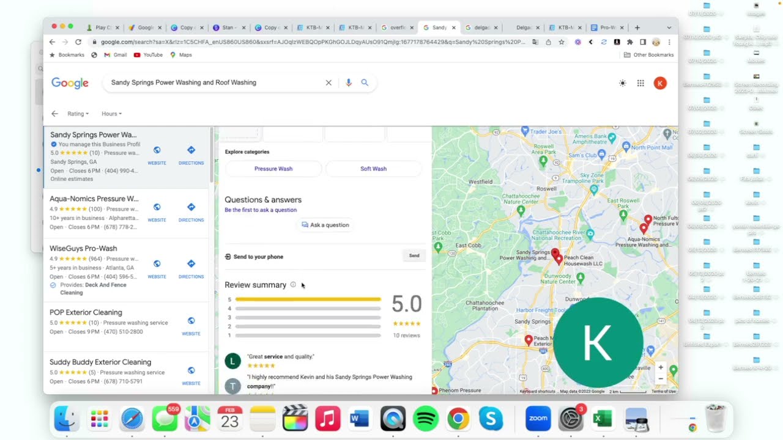Screen dimensions: 783x440
Task: Click the 5-star rating bar
Action: 308,299
